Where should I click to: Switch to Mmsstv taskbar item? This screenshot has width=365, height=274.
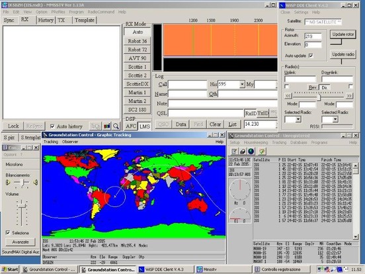pos(223,269)
